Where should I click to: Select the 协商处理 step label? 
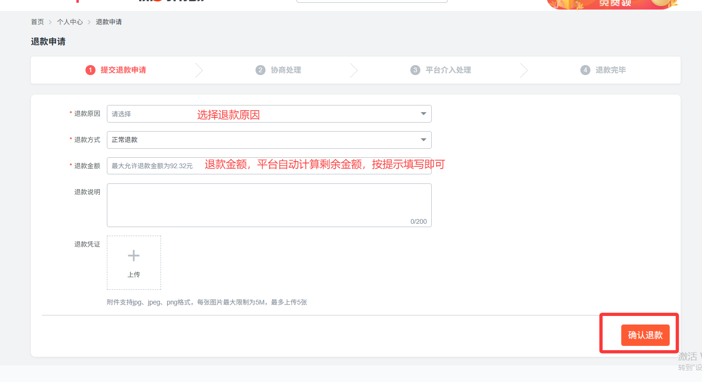click(x=286, y=70)
